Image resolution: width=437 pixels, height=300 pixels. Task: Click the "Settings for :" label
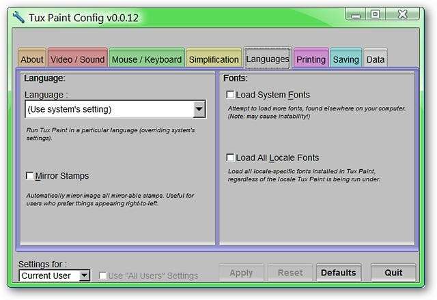click(42, 264)
